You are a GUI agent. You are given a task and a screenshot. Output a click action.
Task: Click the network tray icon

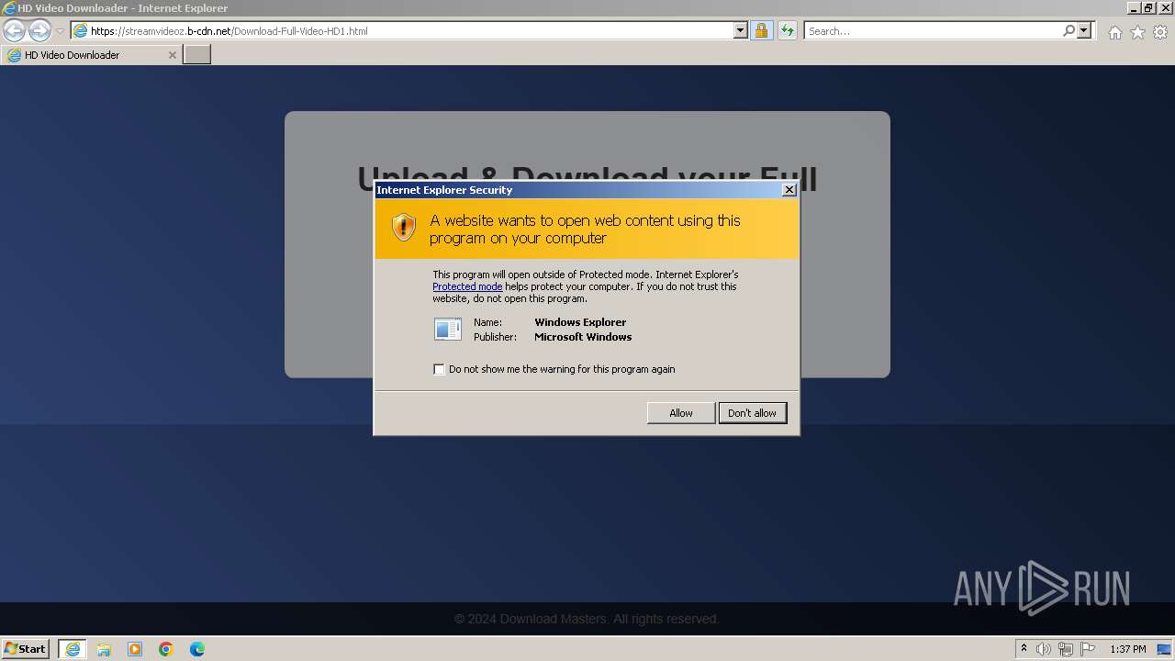coord(1066,649)
